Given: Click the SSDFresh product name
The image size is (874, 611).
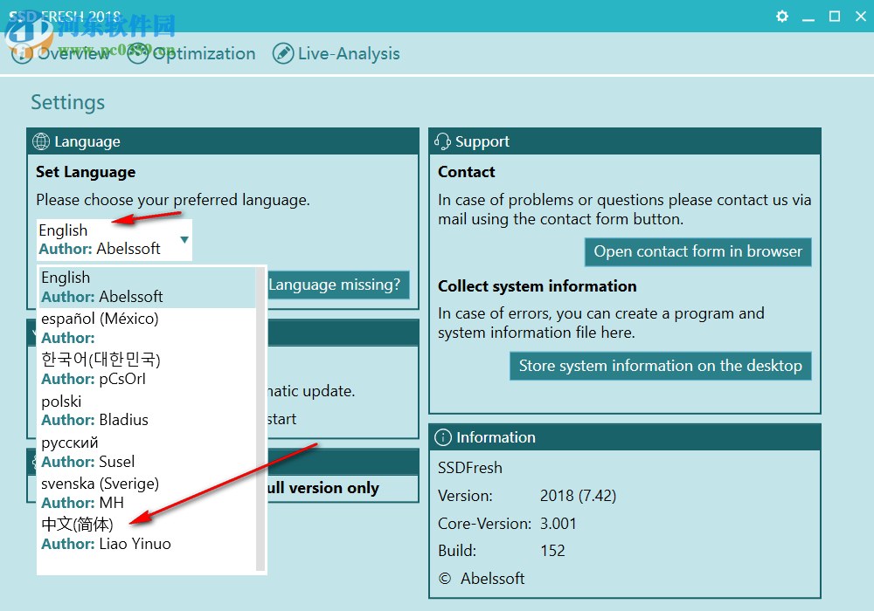Looking at the screenshot, I should point(470,468).
